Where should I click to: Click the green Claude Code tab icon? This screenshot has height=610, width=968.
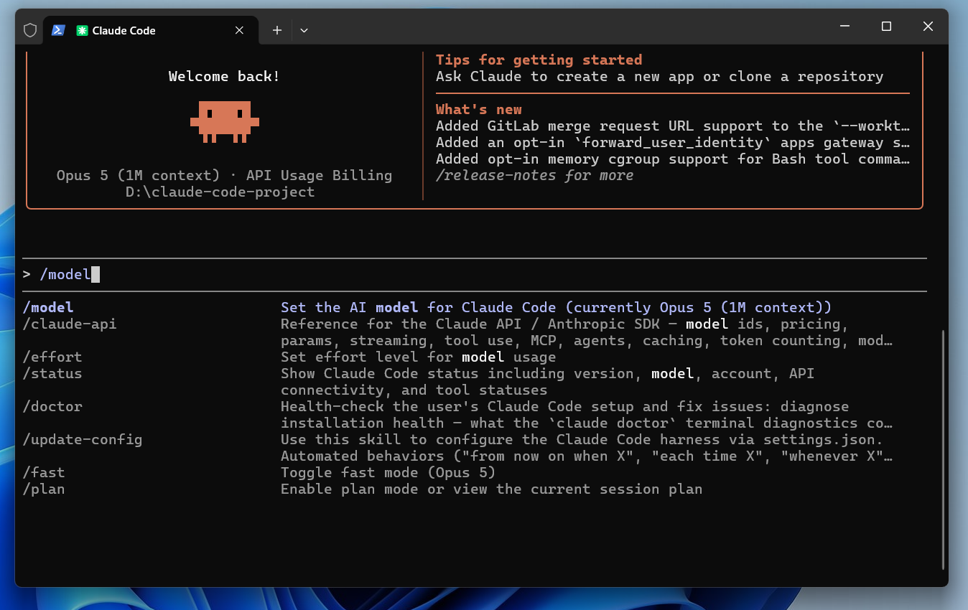(x=82, y=30)
